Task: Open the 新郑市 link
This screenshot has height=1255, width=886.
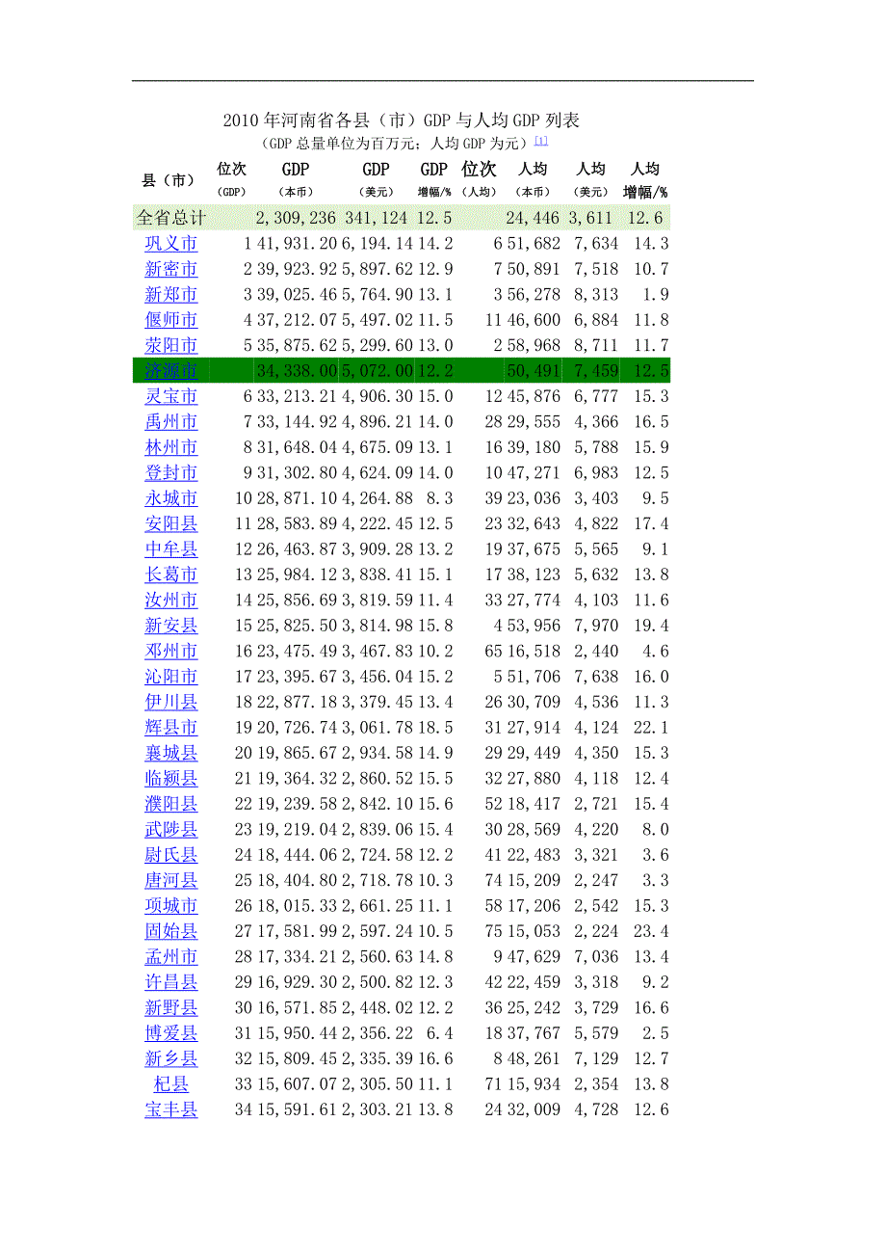Action: [x=170, y=295]
